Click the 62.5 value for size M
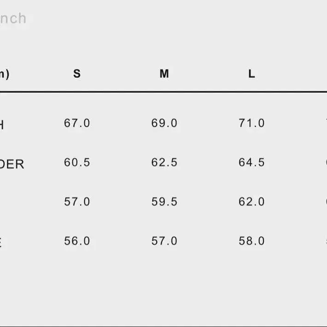 pyautogui.click(x=164, y=162)
